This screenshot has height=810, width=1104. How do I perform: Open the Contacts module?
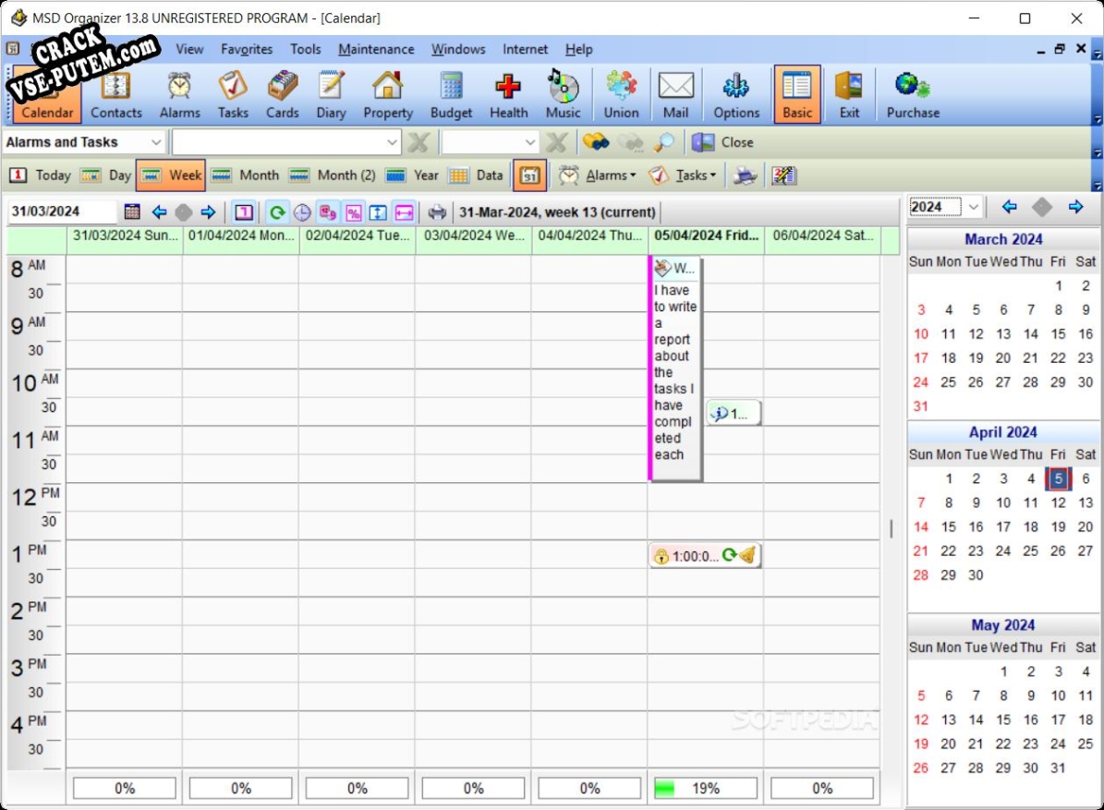pyautogui.click(x=115, y=94)
